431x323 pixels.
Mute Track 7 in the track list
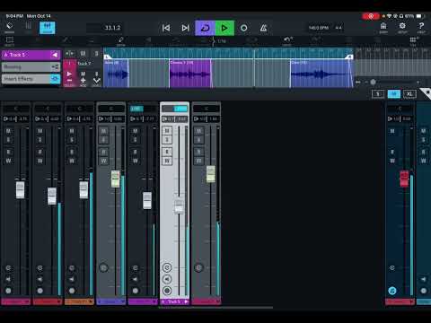84,74
